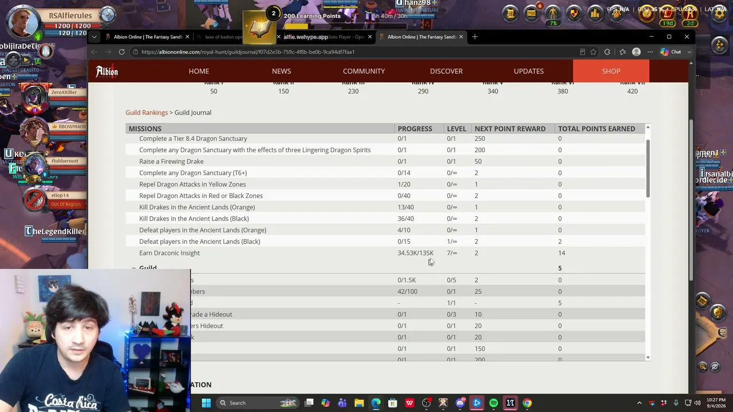This screenshot has height=412, width=733.
Task: Open Discord from the taskbar
Action: point(460,403)
